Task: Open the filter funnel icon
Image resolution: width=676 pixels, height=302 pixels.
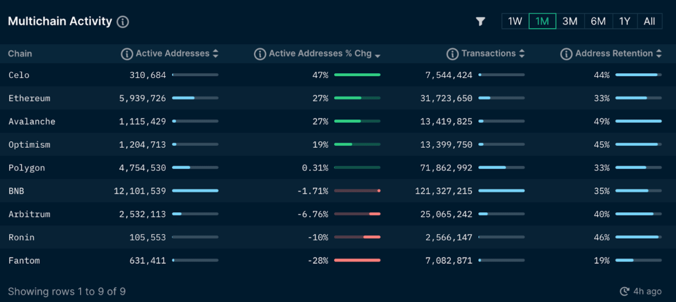Action: click(480, 22)
